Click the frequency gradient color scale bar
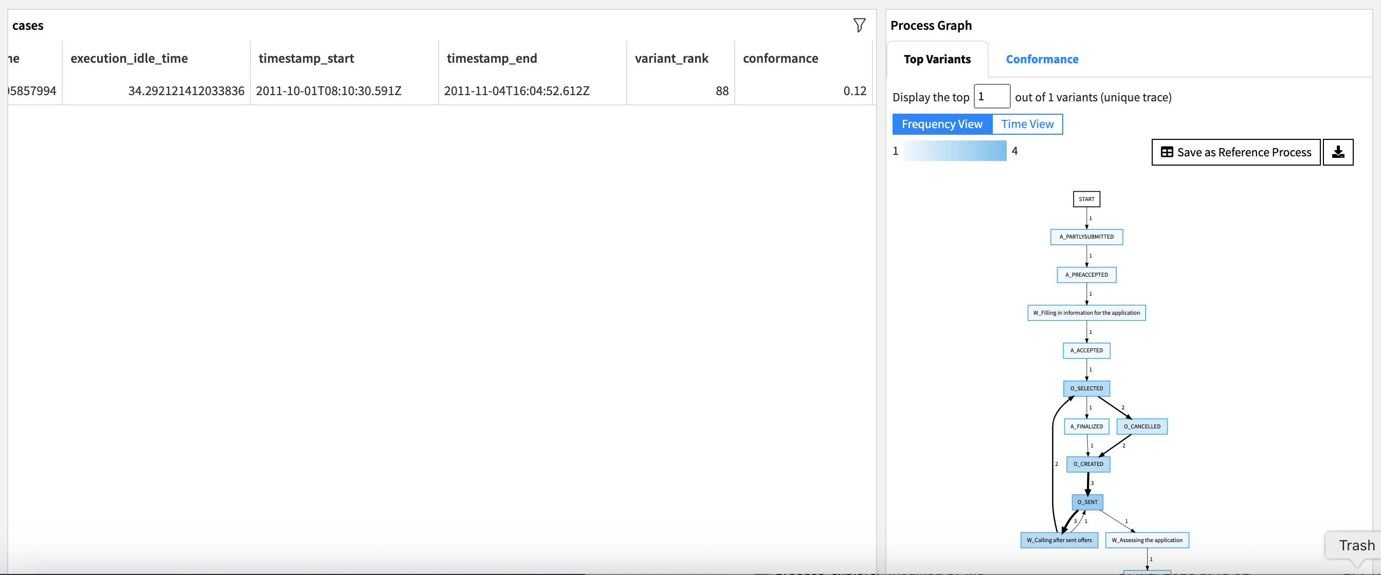 click(x=955, y=151)
